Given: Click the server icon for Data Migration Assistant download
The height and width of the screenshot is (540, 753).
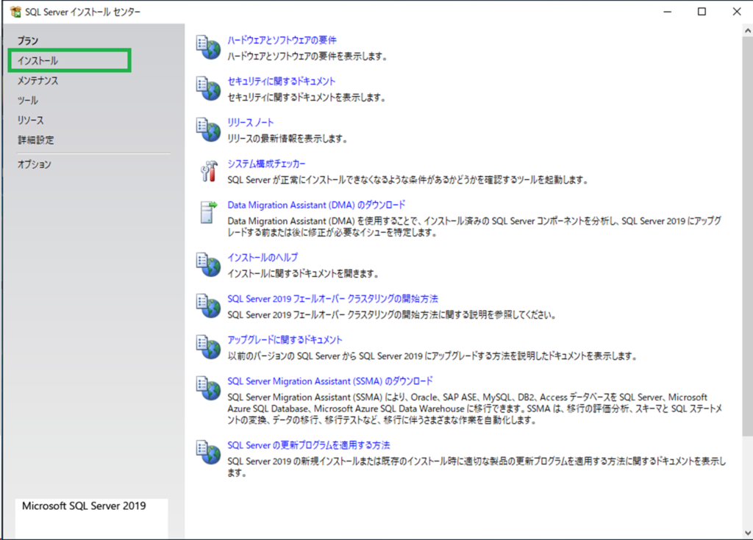Looking at the screenshot, I should coord(208,212).
